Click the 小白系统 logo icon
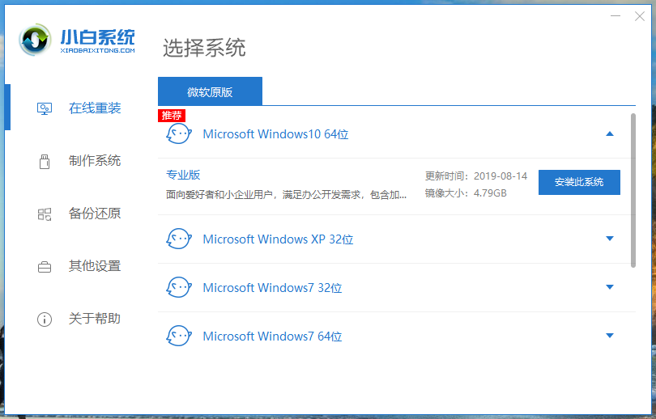Viewport: 656px width, 419px height. coord(35,40)
